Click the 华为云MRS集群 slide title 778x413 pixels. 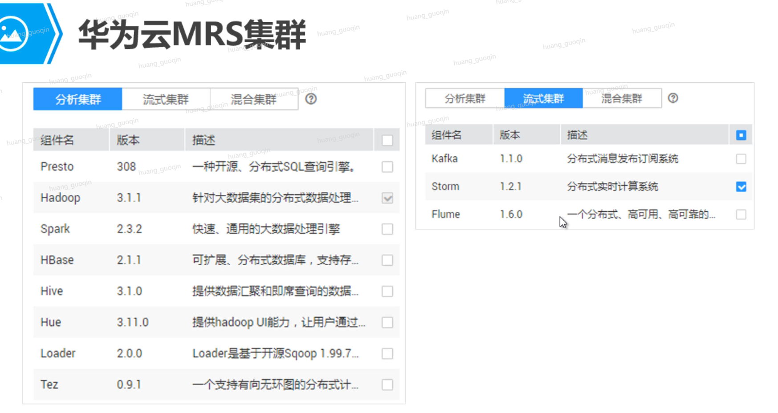point(192,34)
